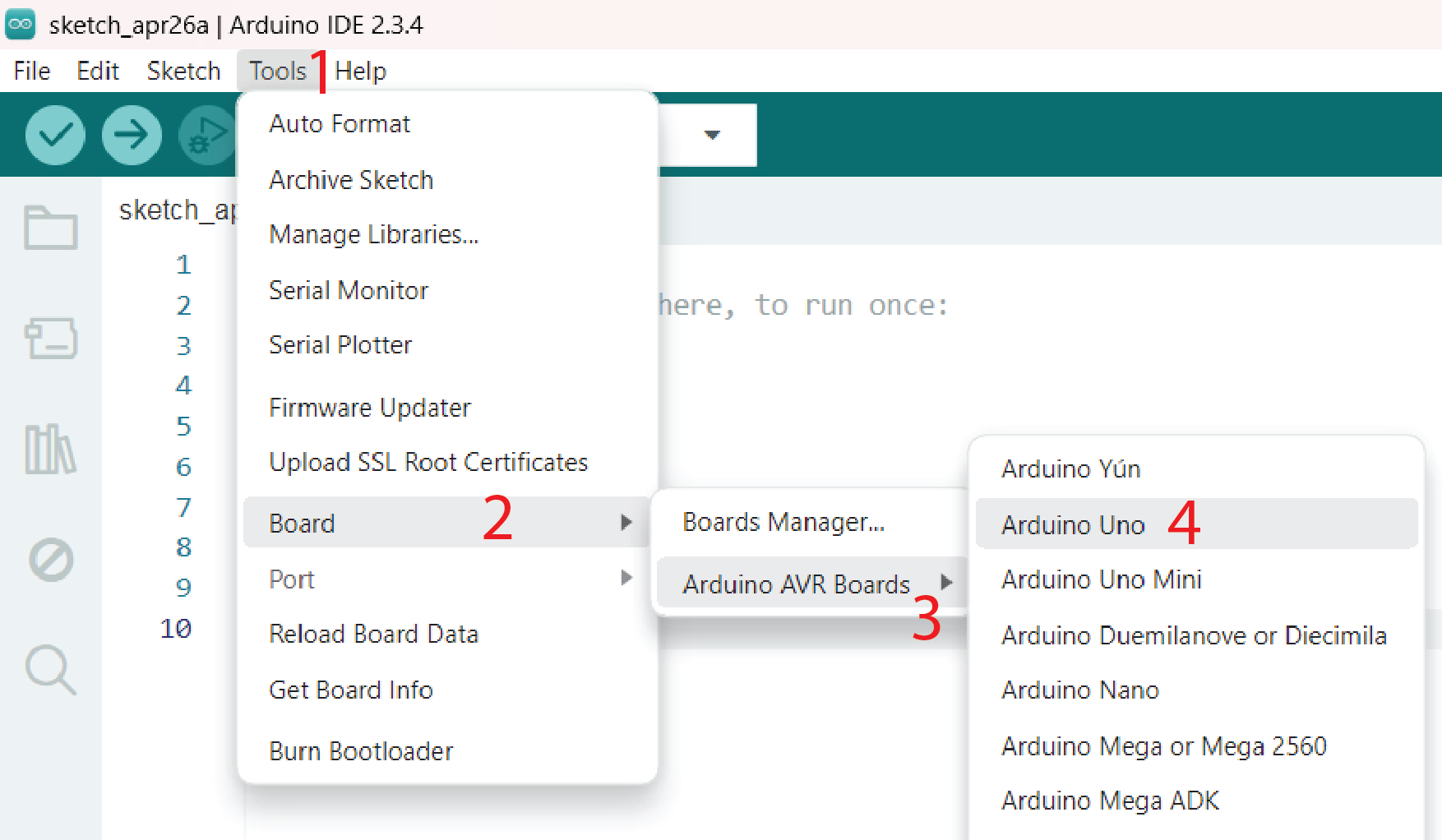
Task: Click the Verify checkmark button
Action: click(x=55, y=135)
